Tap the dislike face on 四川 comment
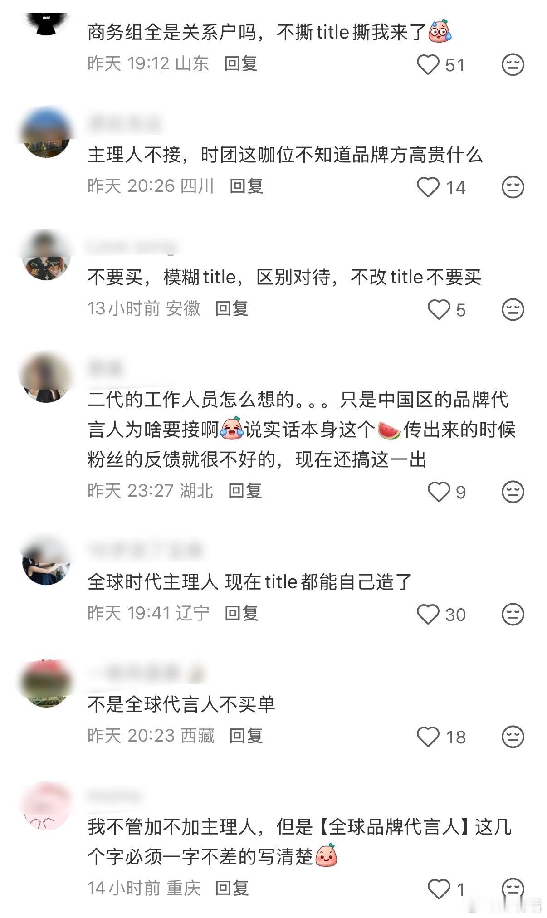The image size is (547, 918). (513, 187)
